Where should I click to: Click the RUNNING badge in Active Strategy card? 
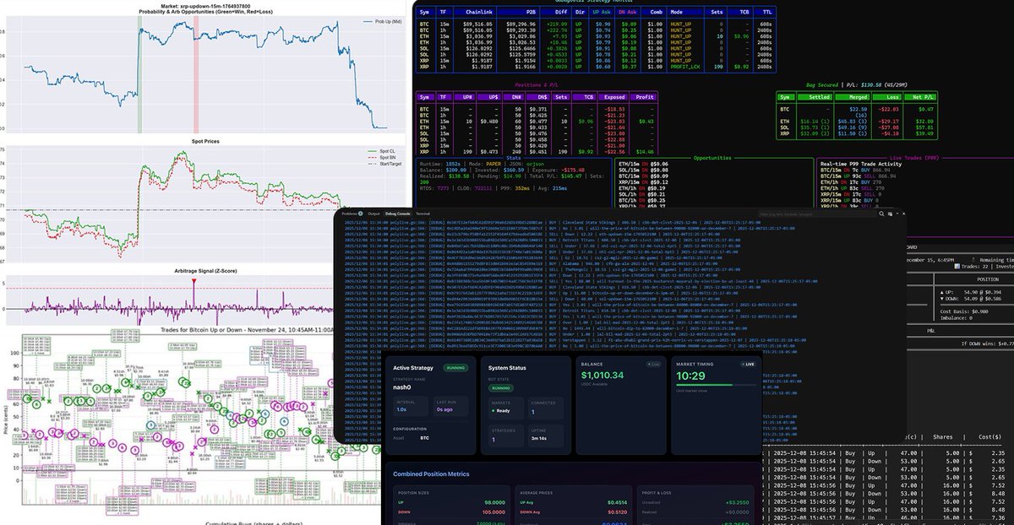455,368
